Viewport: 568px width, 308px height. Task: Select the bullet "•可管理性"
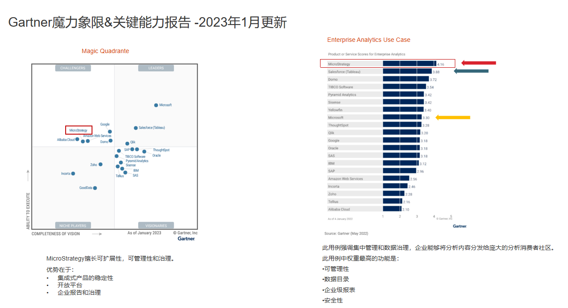[x=336, y=269]
